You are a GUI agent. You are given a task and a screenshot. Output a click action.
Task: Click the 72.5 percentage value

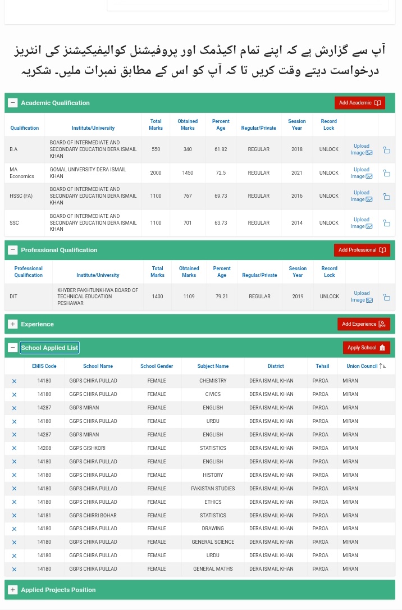221,173
